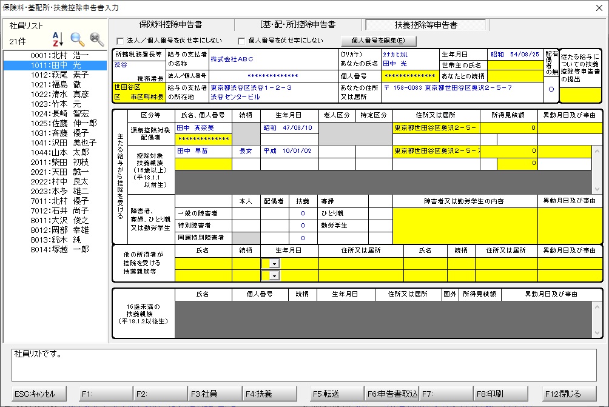
Task: Select employee 7011:北村 優子
Action: pyautogui.click(x=55, y=201)
